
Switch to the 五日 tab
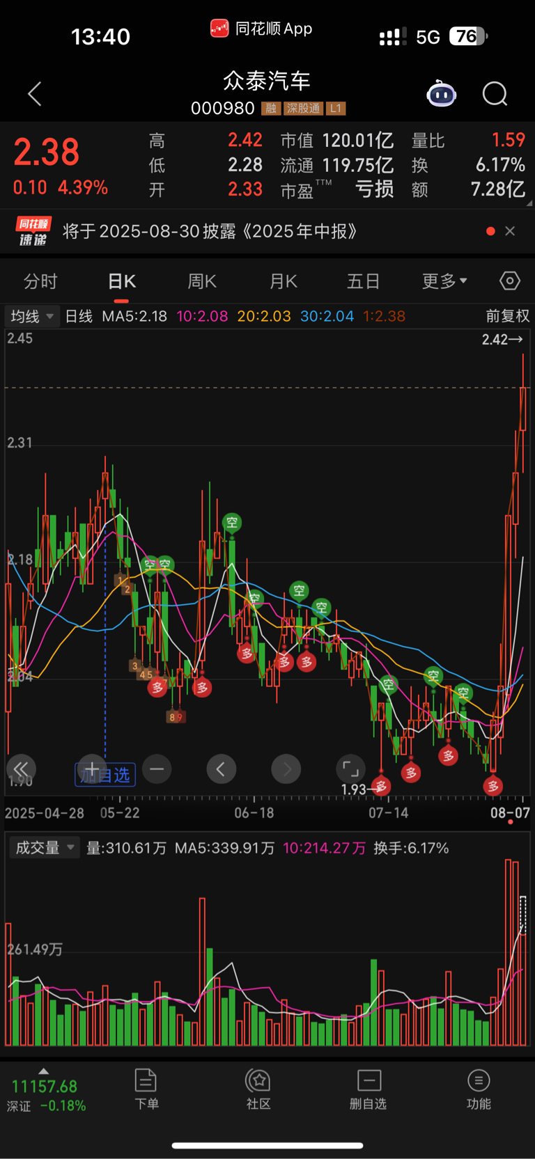point(364,281)
